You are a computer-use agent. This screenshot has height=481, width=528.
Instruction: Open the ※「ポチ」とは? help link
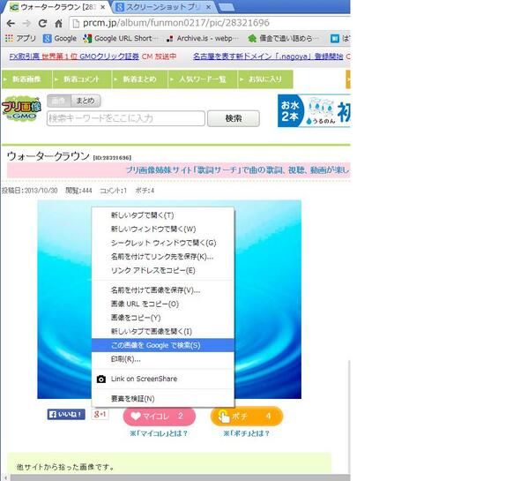[247, 433]
